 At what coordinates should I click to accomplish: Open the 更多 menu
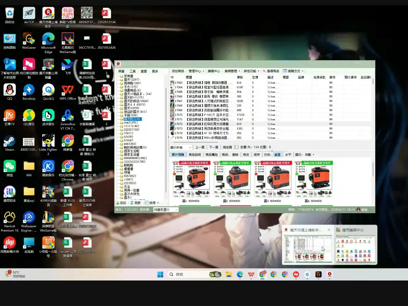[155, 71]
